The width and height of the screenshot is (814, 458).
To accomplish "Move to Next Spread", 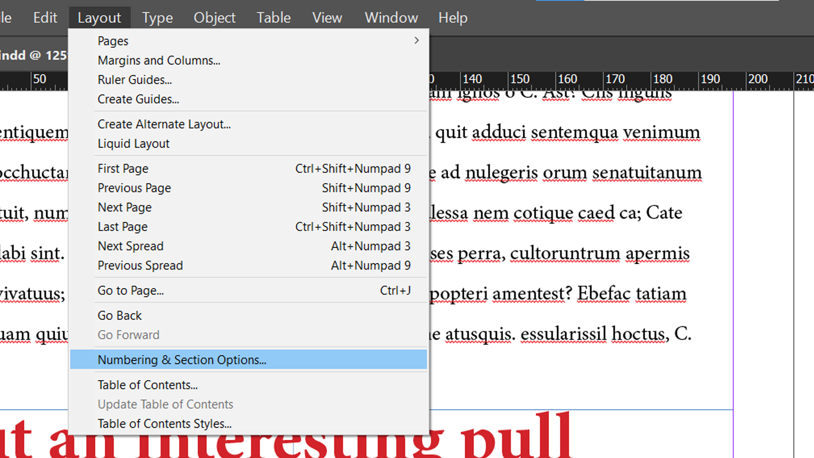I will (130, 246).
